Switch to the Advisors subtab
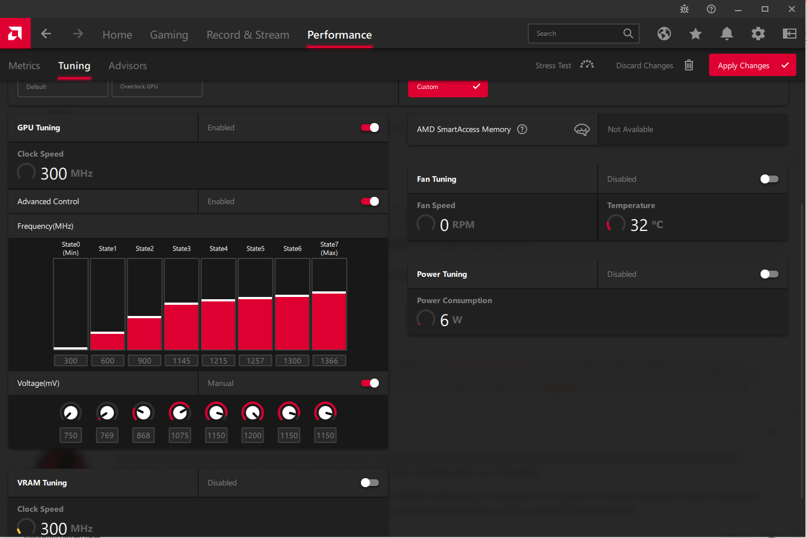This screenshot has width=807, height=538. (x=128, y=65)
